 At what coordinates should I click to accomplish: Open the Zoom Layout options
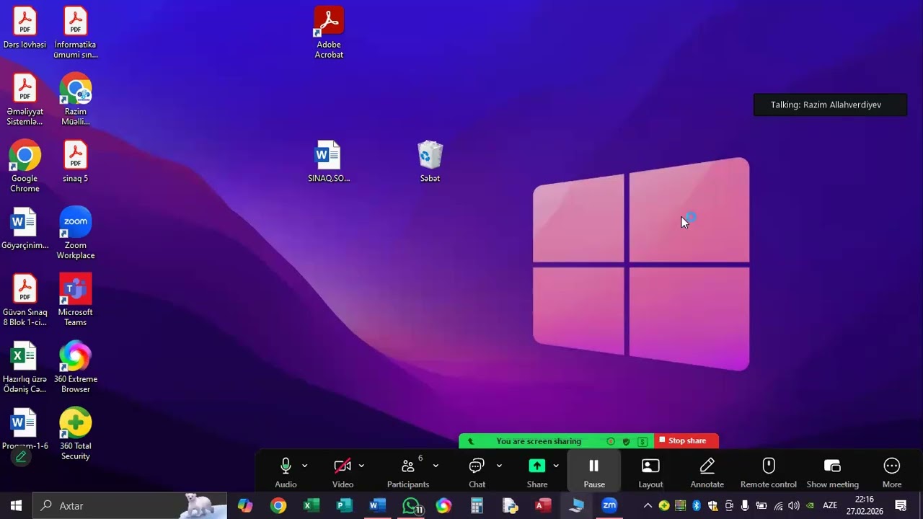pyautogui.click(x=650, y=472)
